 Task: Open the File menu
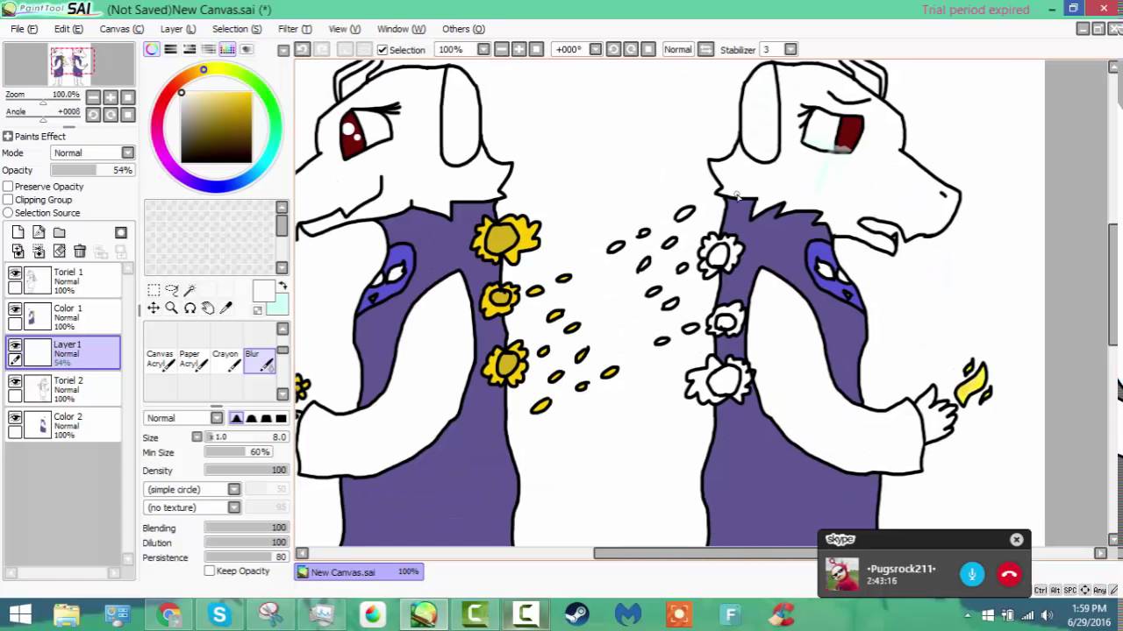point(24,29)
